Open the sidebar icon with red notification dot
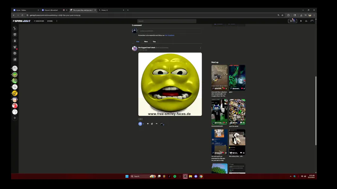Screen dimensions: 337x189 15,47
